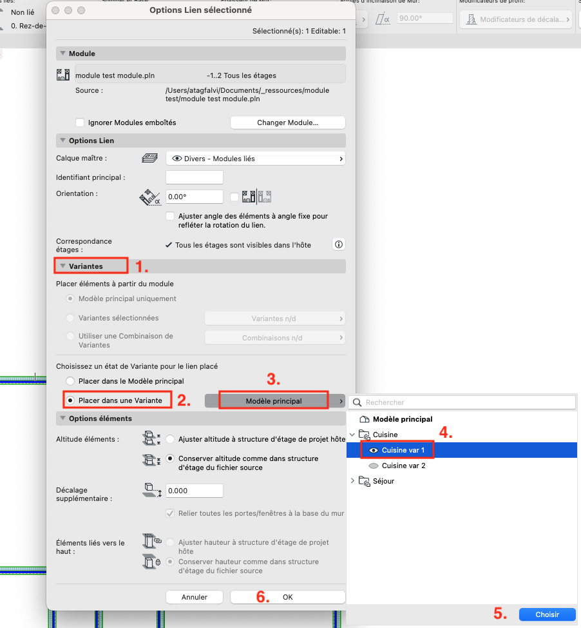The width and height of the screenshot is (581, 628).
Task: Click the adjust altitude to host story icon
Action: coord(151,438)
